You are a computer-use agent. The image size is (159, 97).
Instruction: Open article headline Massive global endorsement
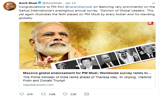87,73
